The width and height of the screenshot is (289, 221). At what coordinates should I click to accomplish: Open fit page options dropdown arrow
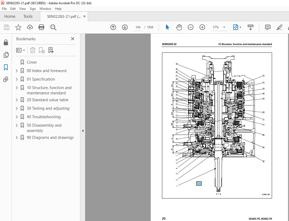click(x=240, y=27)
